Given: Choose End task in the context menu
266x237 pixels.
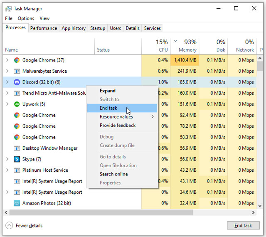Looking at the screenshot, I should [122, 108].
